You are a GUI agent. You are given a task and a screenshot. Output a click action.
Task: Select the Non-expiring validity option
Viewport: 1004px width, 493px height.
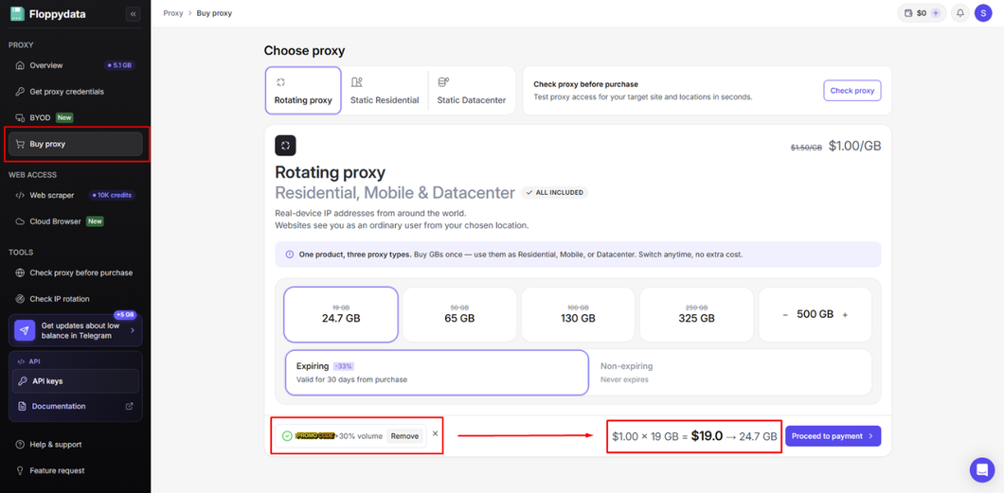[x=730, y=372]
